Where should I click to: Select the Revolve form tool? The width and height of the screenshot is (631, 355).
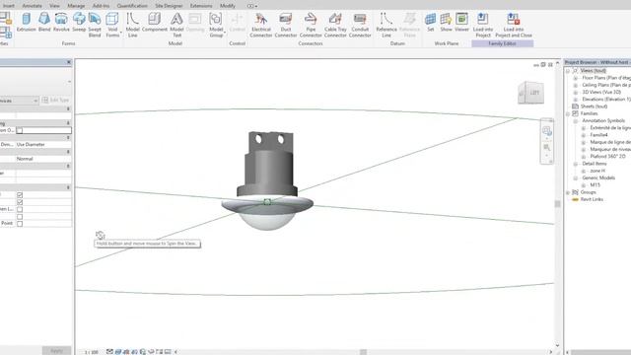[x=61, y=22]
